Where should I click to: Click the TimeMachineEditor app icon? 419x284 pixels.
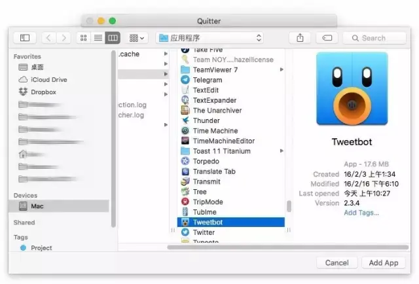pyautogui.click(x=185, y=141)
